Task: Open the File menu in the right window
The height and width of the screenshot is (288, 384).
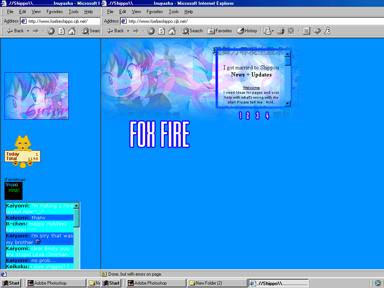Action: coord(110,12)
